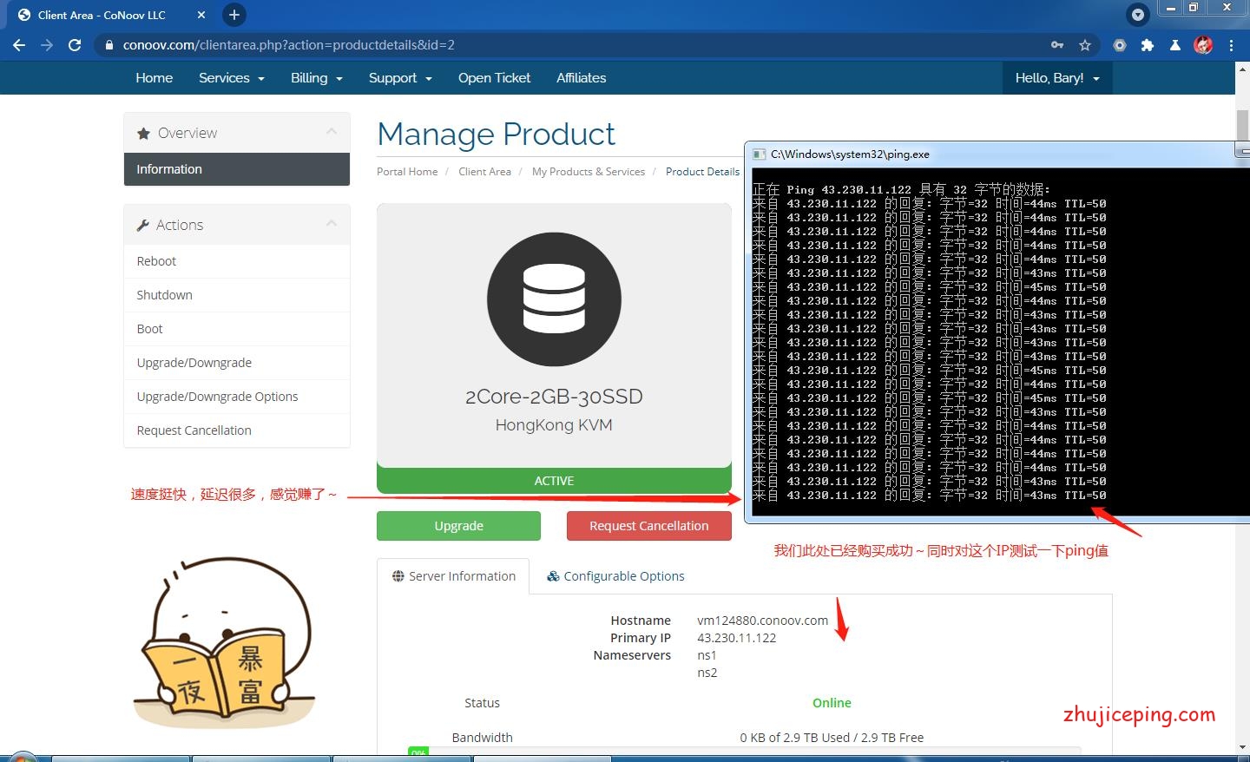Click the ping.exe console output area

1001,342
